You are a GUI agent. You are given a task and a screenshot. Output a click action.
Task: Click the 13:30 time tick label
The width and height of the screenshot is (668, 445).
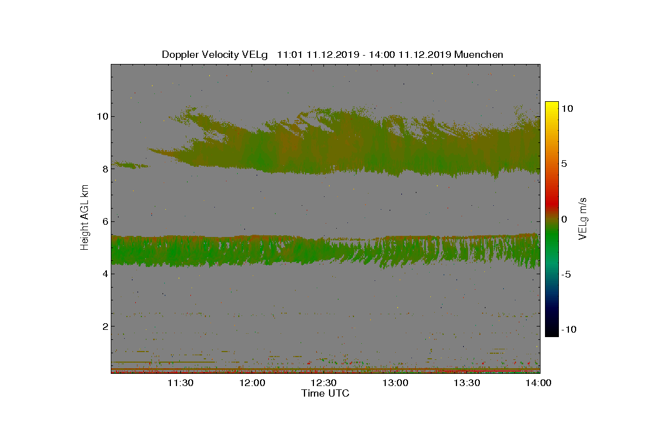[467, 383]
